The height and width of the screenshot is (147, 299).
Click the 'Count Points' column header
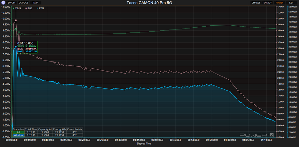tap(75, 130)
